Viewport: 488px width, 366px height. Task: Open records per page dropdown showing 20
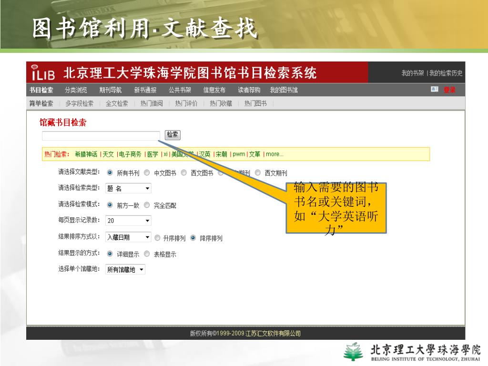pos(128,220)
